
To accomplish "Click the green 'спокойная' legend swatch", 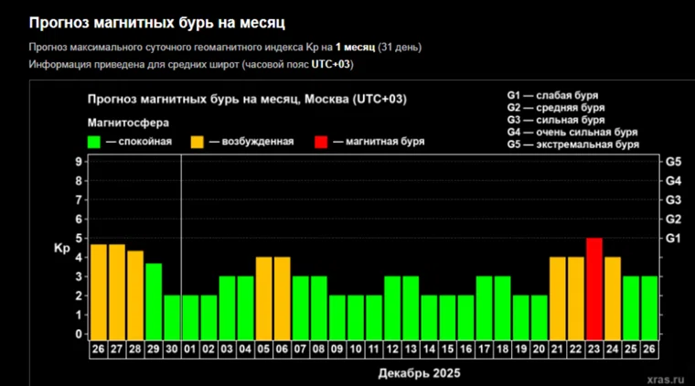I will coord(93,142).
